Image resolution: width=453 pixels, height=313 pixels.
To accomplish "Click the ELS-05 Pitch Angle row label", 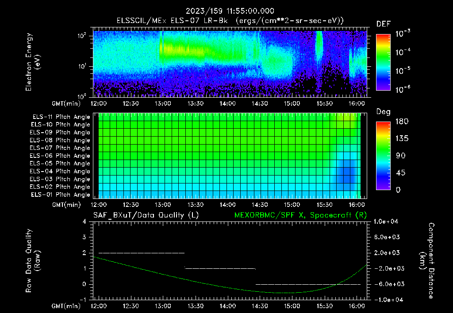I will [x=60, y=164].
